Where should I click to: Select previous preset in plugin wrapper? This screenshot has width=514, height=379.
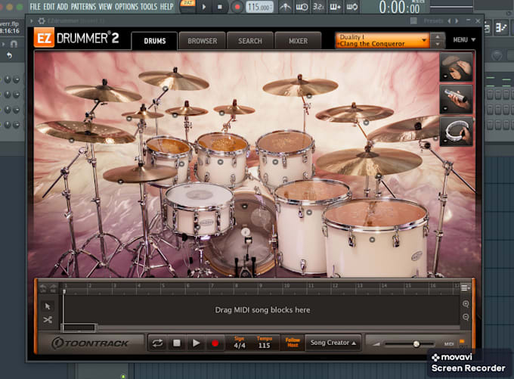point(449,20)
